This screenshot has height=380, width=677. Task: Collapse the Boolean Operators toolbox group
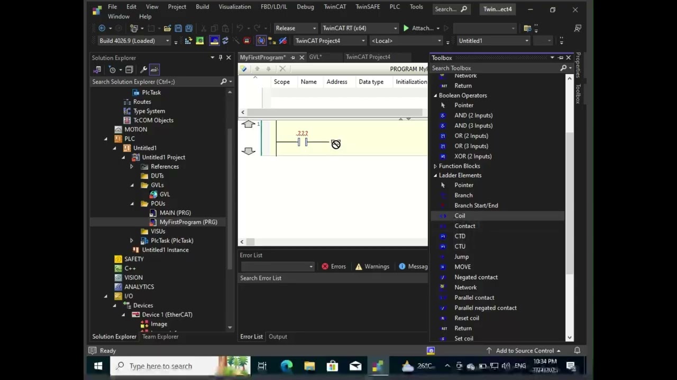[x=435, y=96]
